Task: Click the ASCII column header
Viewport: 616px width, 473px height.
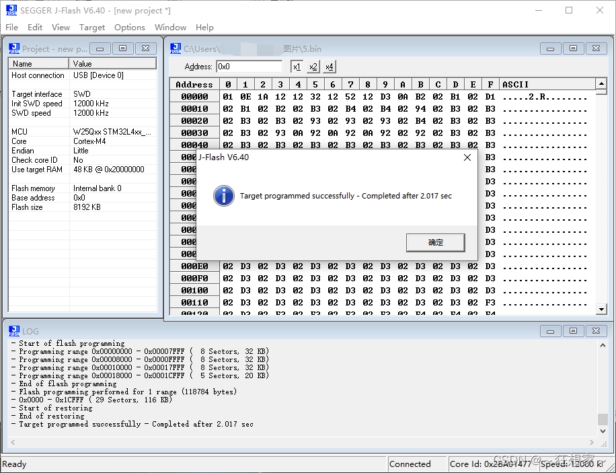Action: (x=547, y=85)
